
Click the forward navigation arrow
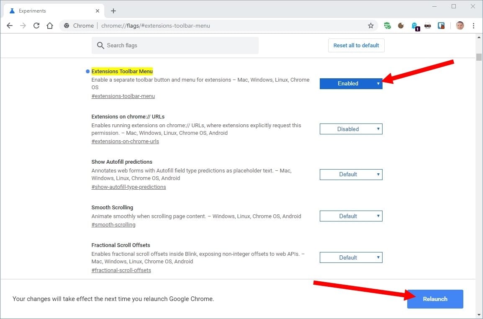tap(23, 26)
